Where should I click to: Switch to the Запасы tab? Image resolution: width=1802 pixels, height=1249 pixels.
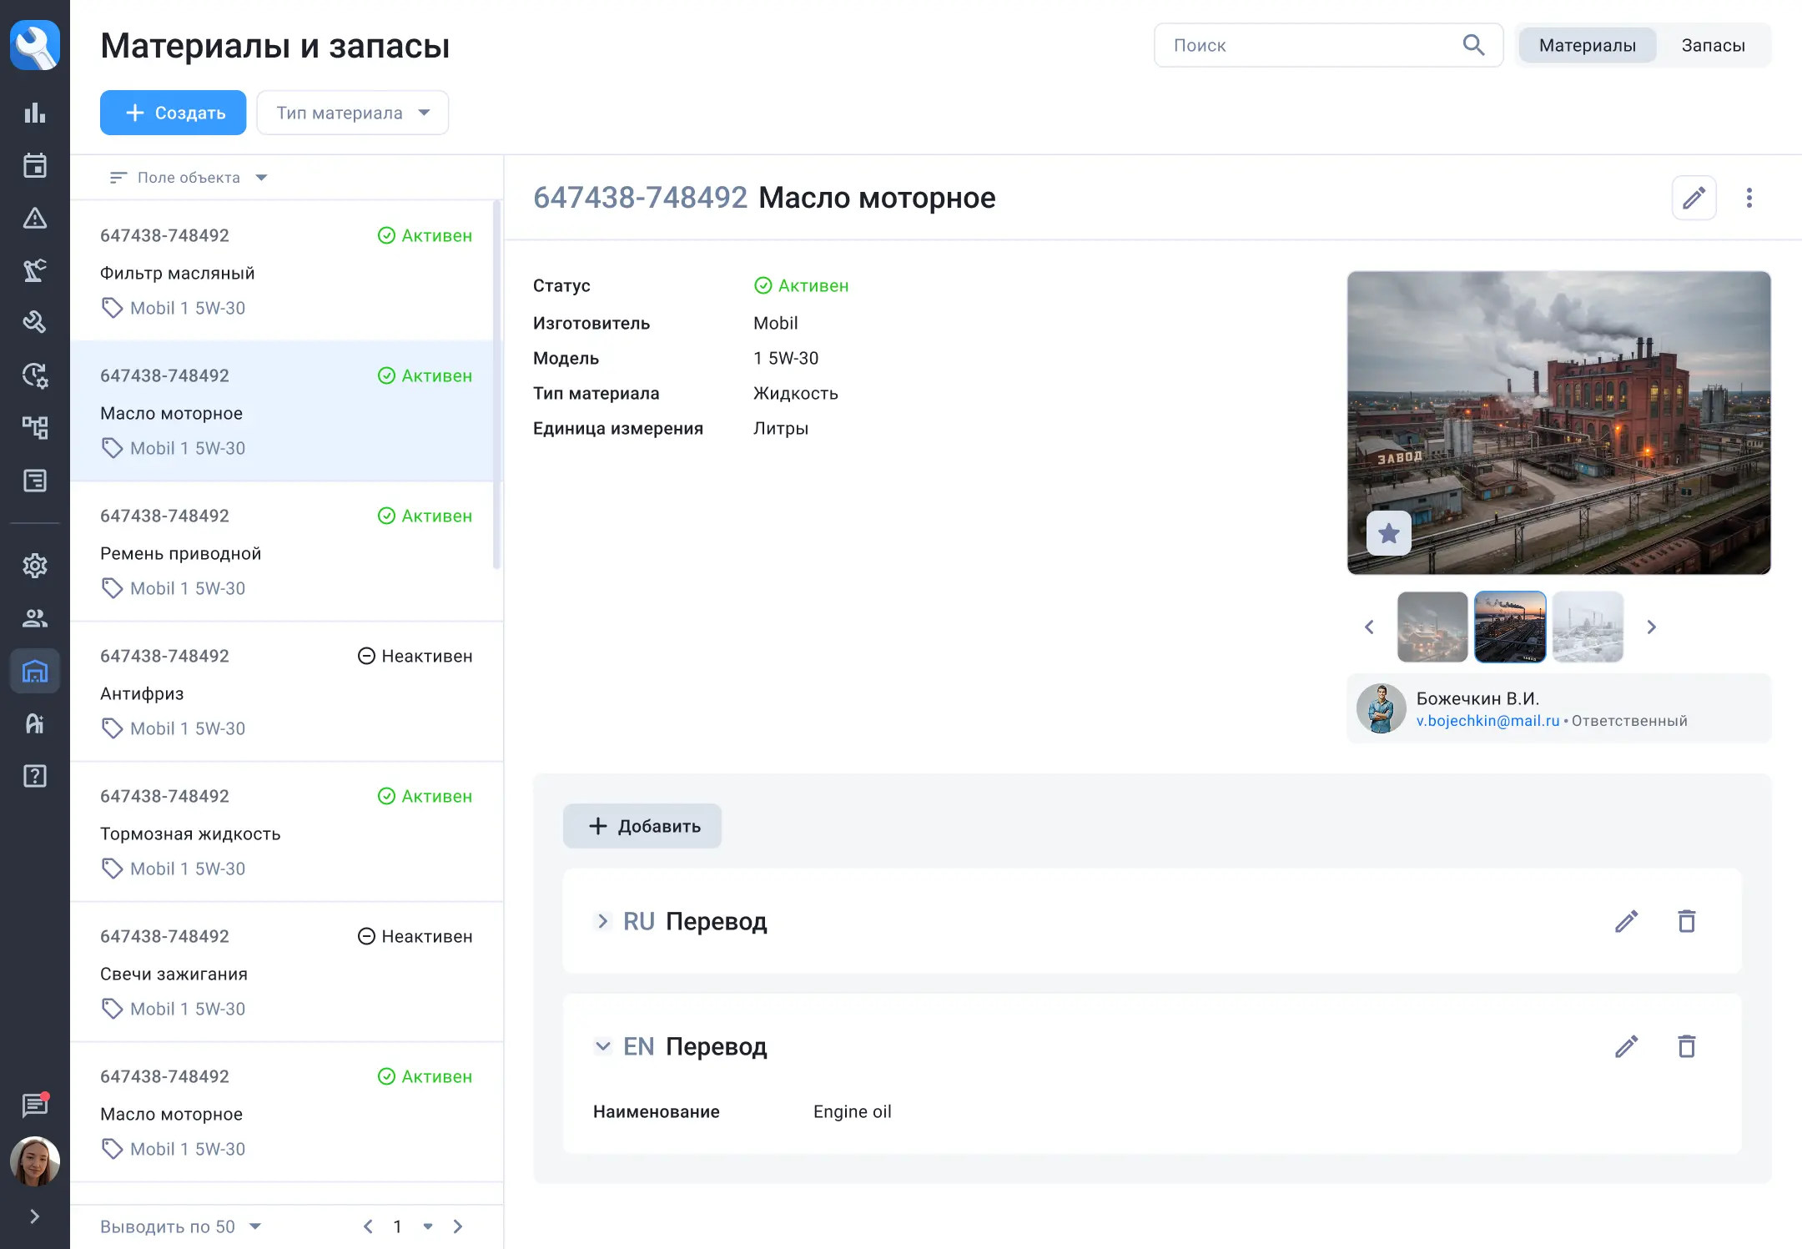point(1712,46)
